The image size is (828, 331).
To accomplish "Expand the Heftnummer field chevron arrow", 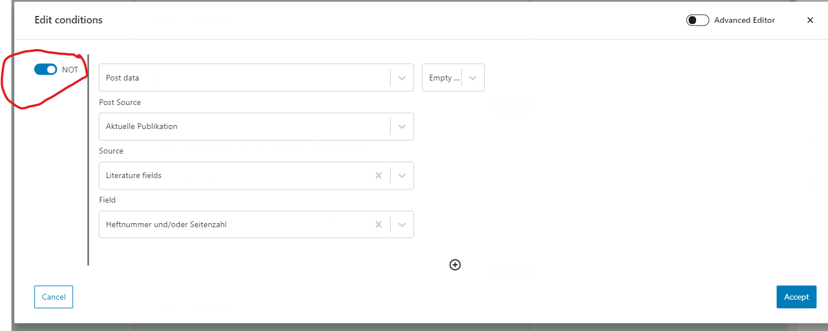I will pyautogui.click(x=402, y=225).
